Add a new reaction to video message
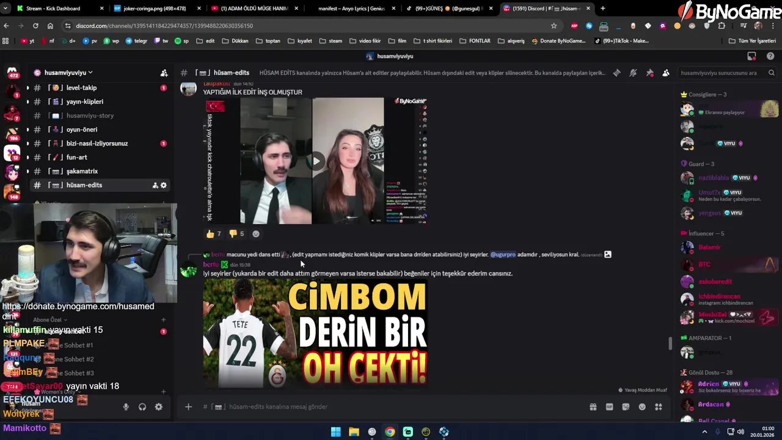 256,233
